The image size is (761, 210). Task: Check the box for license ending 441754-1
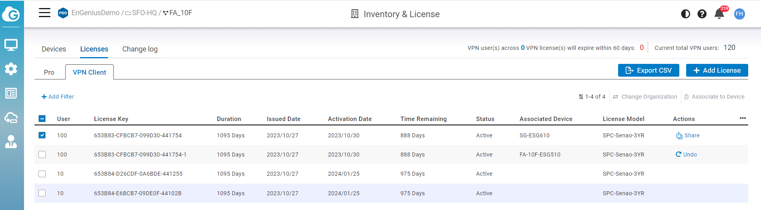42,155
